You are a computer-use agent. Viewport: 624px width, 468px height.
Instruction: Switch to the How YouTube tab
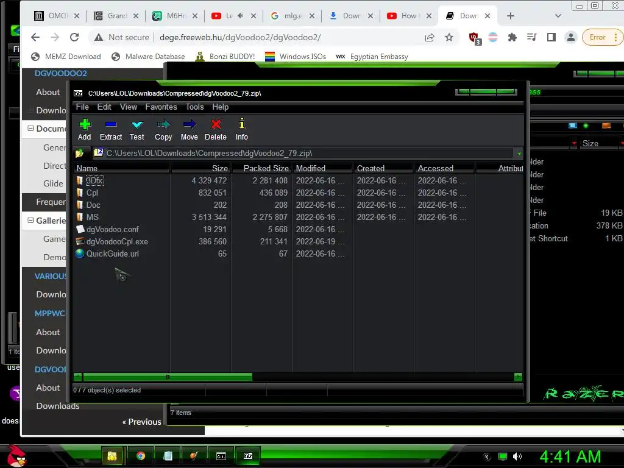coord(409,16)
